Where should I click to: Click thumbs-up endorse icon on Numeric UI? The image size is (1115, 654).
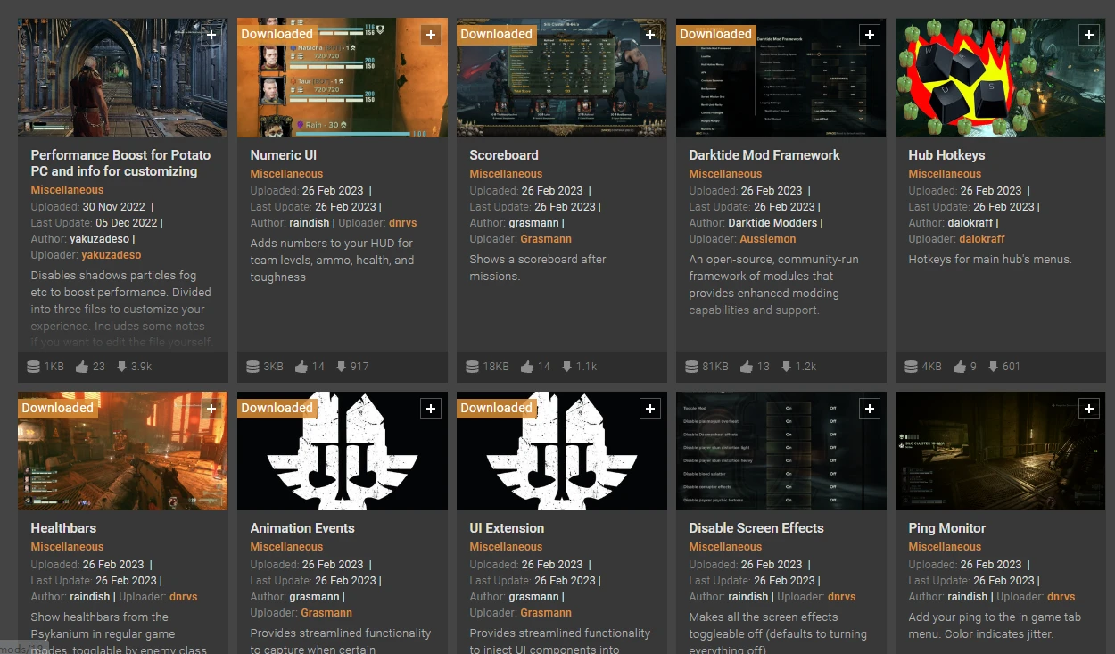(x=301, y=366)
